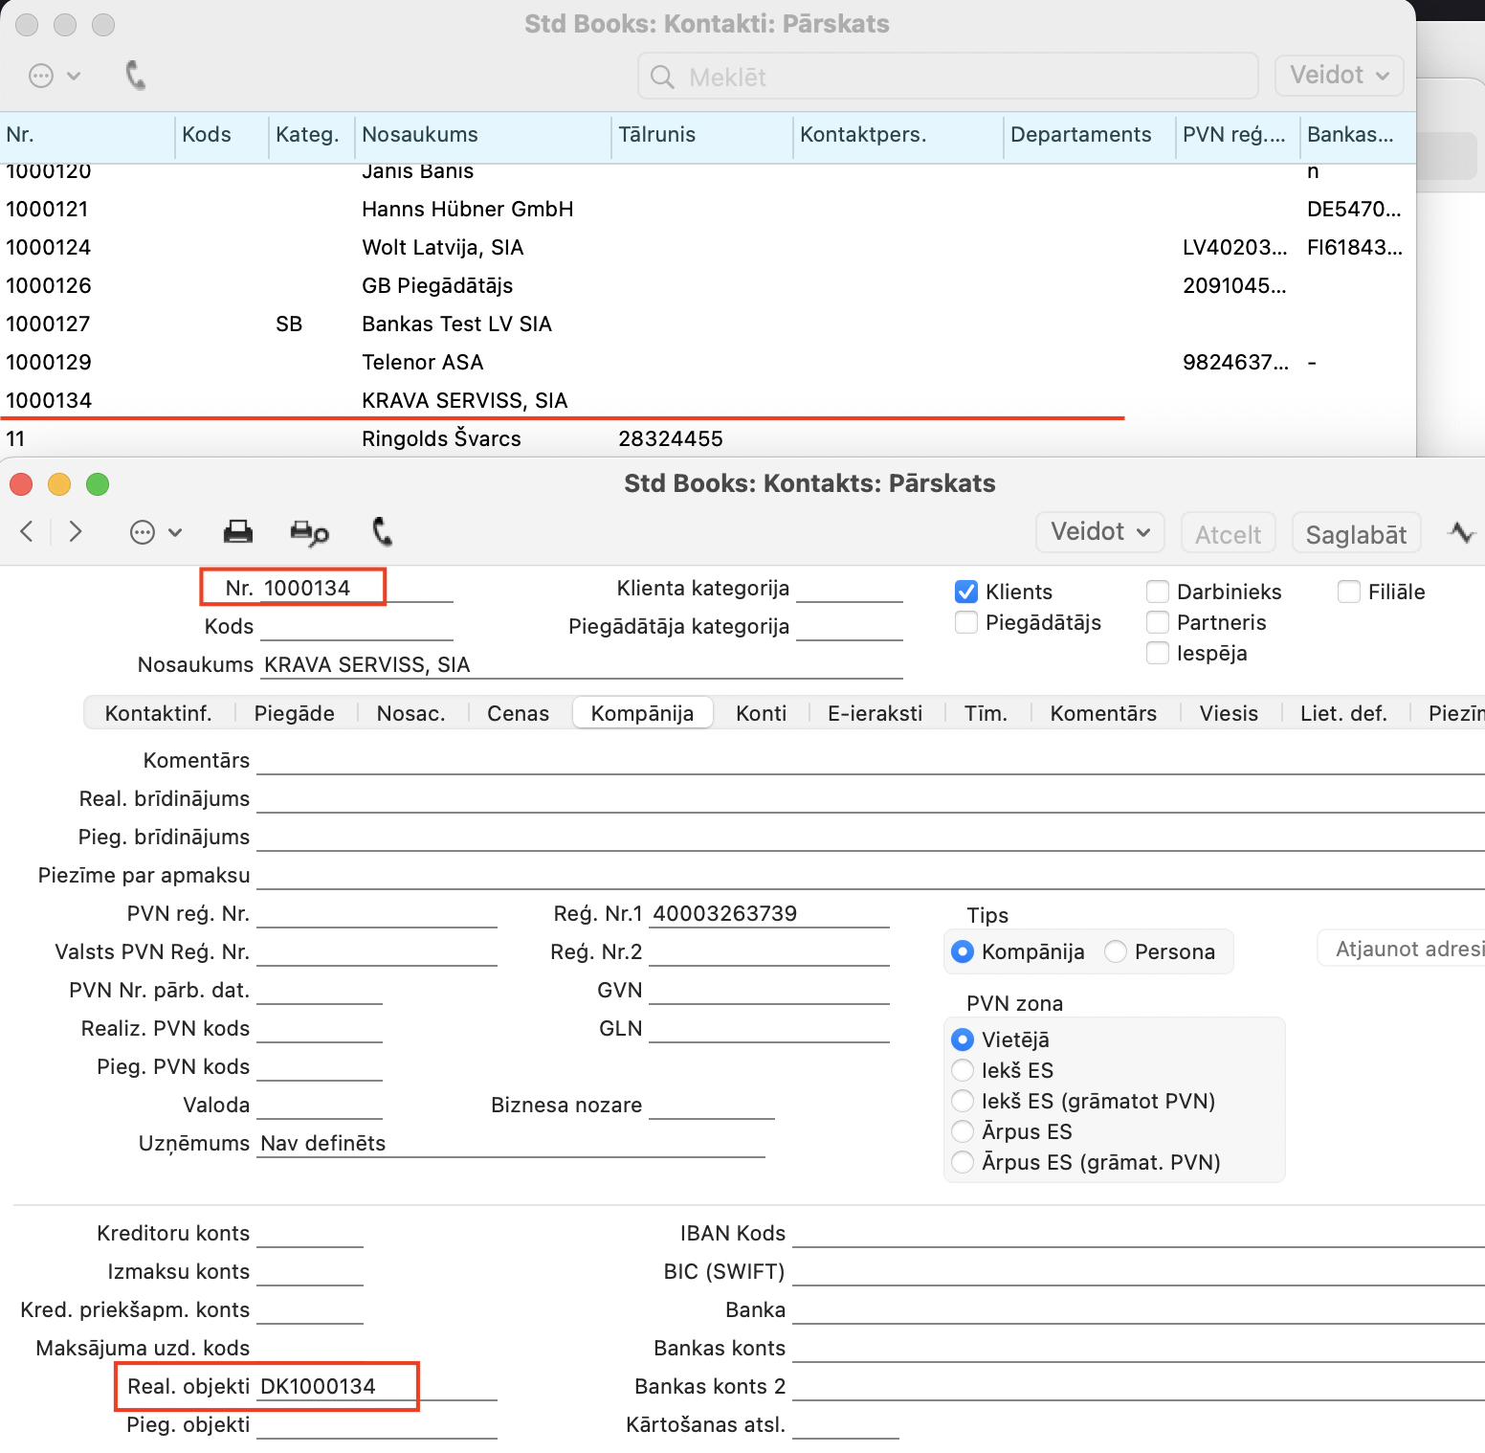Open the Veidot dropdown in the Kontakts window

coord(1099,532)
